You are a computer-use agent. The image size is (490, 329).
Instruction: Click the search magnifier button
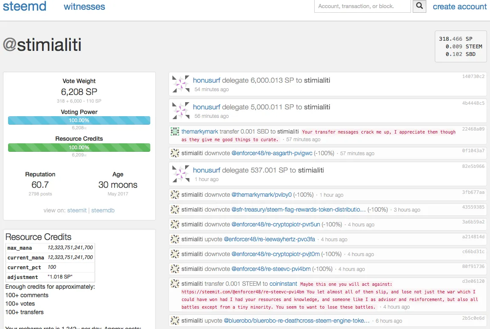(420, 6)
